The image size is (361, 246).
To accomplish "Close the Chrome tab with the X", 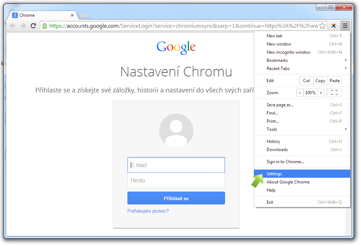I will click(x=72, y=15).
